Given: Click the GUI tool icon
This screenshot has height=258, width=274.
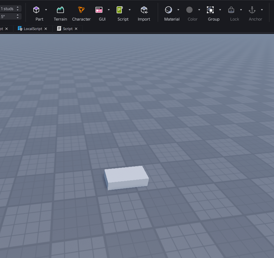Looking at the screenshot, I should (99, 10).
